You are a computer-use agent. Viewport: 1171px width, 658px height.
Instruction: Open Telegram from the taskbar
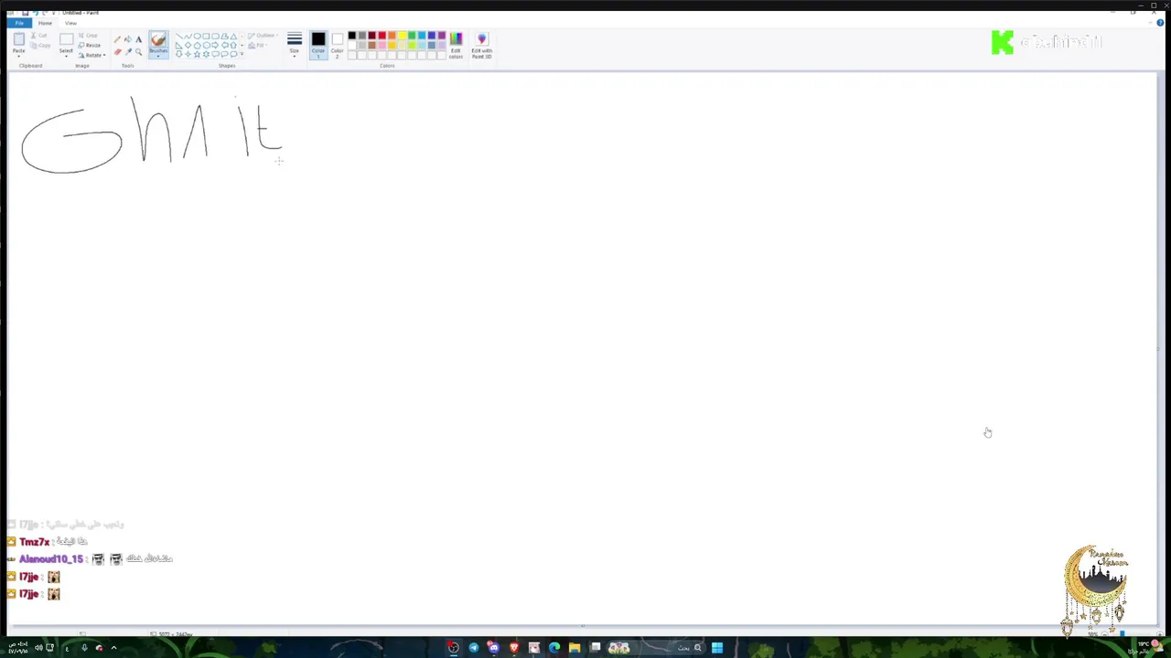(474, 648)
